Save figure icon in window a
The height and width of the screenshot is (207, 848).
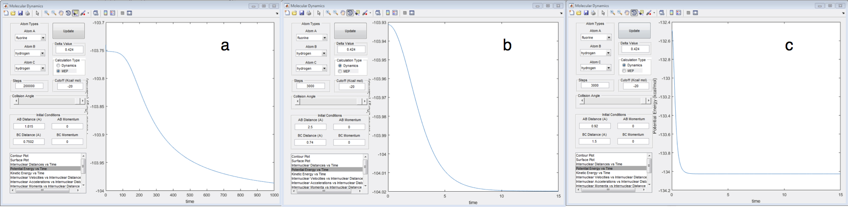(20, 13)
